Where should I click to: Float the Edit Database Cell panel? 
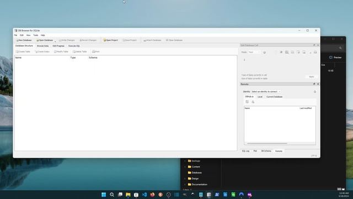coord(314,45)
